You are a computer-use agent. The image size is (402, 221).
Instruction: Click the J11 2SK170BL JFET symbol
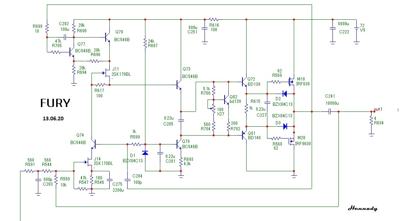pos(107,74)
